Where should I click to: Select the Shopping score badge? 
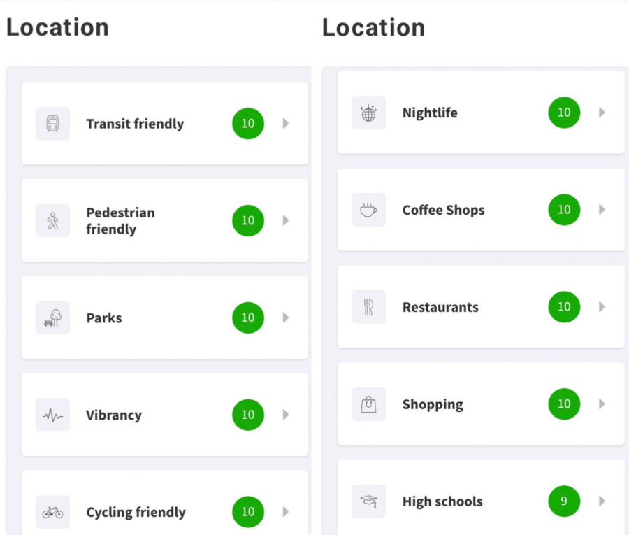pyautogui.click(x=564, y=404)
